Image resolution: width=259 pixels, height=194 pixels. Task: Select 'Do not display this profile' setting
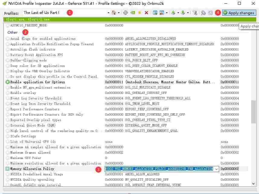54,77
